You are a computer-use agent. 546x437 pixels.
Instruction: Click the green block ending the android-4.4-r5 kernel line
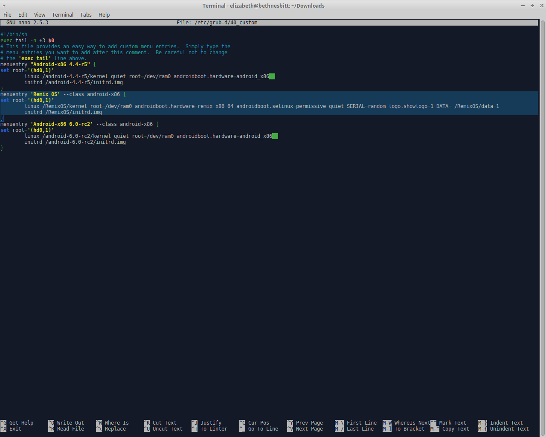pos(272,76)
